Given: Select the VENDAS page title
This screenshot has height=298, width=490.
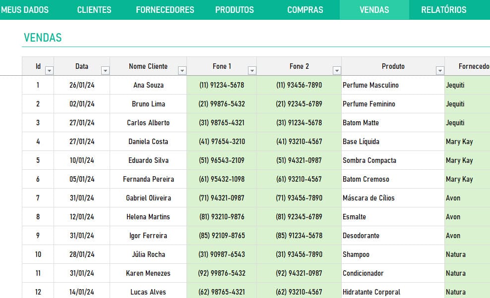Looking at the screenshot, I should [x=42, y=37].
